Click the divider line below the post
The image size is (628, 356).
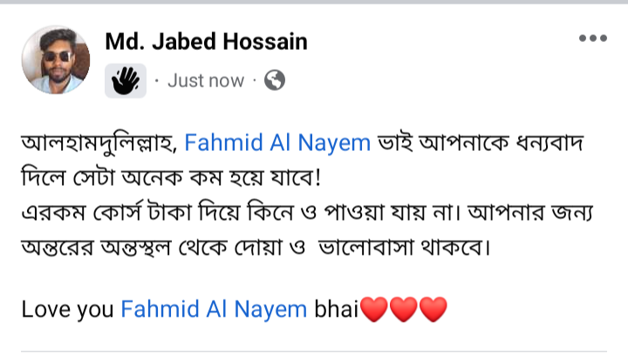pos(314,352)
